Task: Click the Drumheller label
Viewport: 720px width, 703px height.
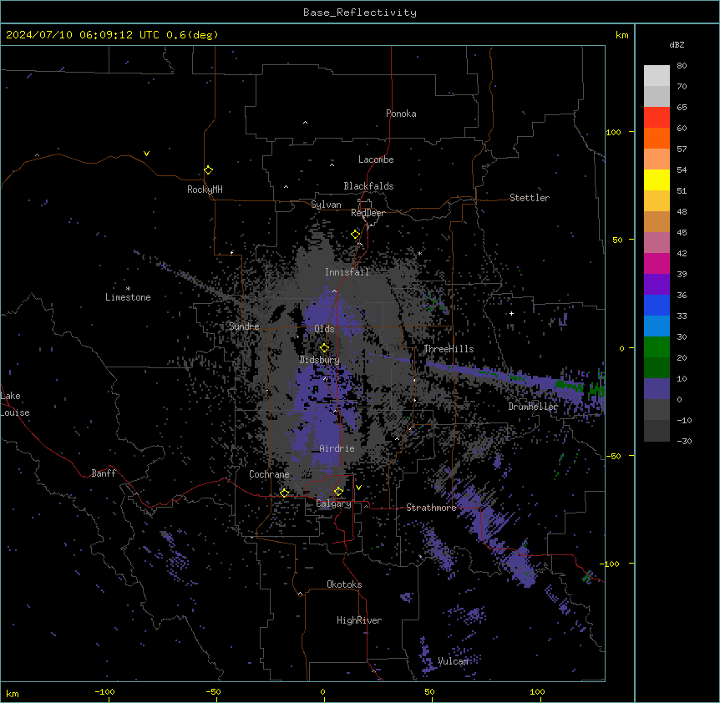Action: tap(533, 407)
